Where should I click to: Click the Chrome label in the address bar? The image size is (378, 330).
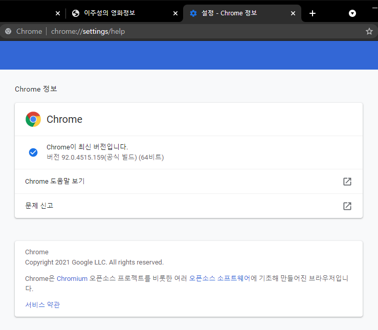tap(29, 31)
